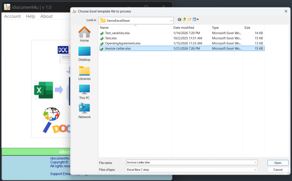Image resolution: width=292 pixels, height=181 pixels.
Task: Select Test_varaities.xlsx file
Action: (x=117, y=33)
